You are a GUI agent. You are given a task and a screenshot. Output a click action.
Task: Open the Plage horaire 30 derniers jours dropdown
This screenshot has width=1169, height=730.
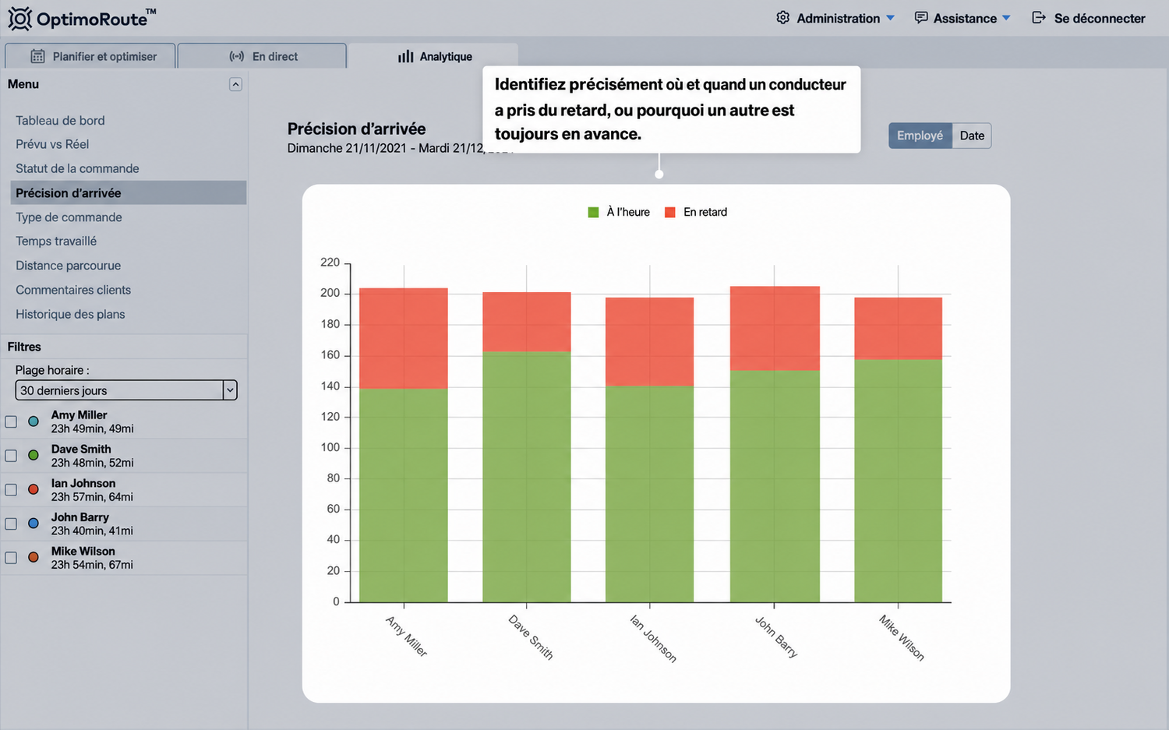point(126,390)
